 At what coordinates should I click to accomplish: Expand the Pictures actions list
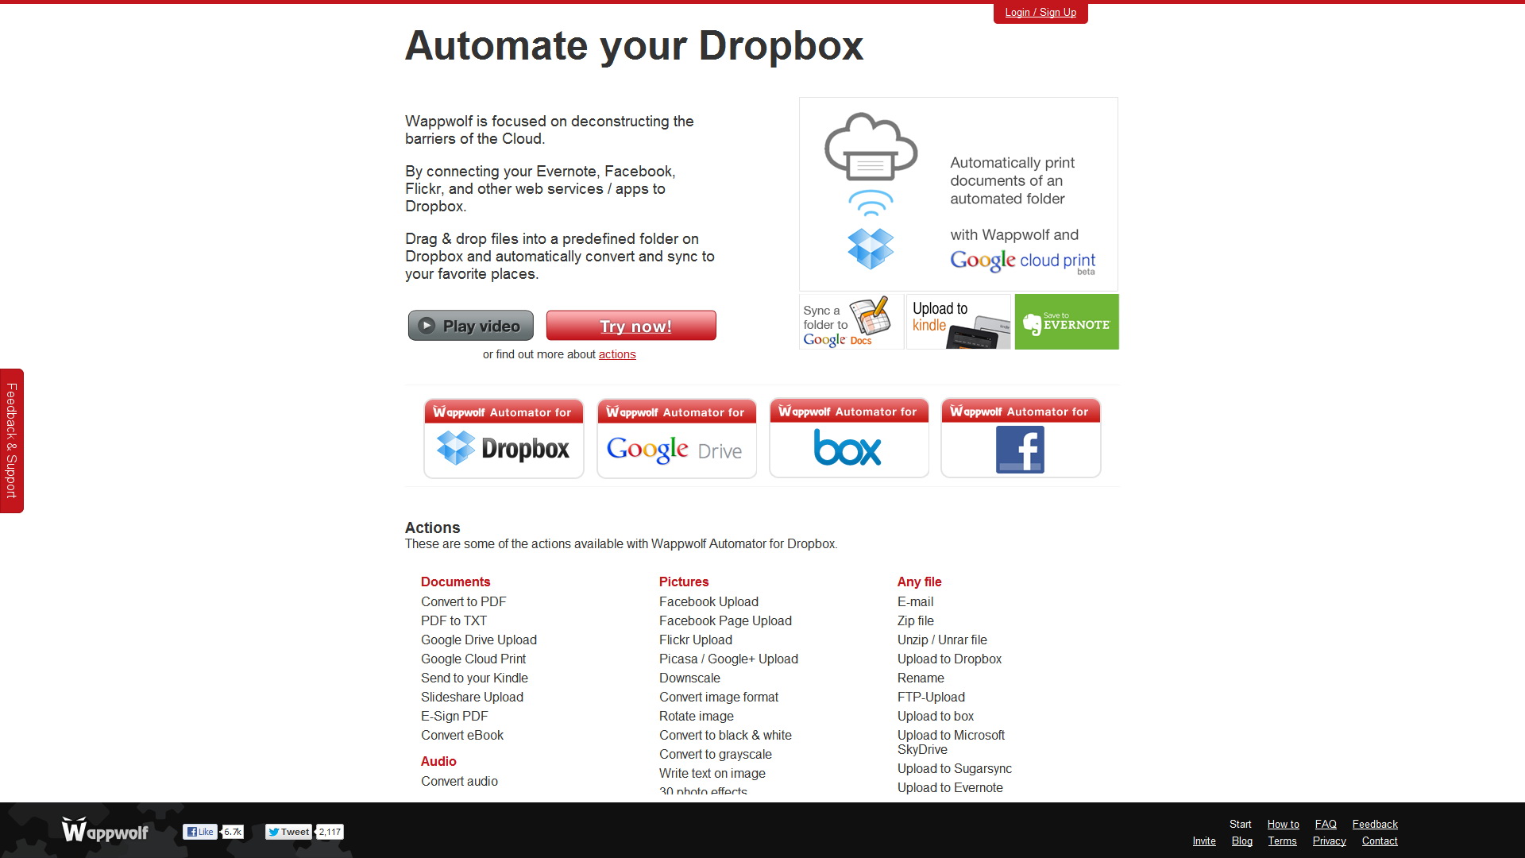(x=684, y=582)
